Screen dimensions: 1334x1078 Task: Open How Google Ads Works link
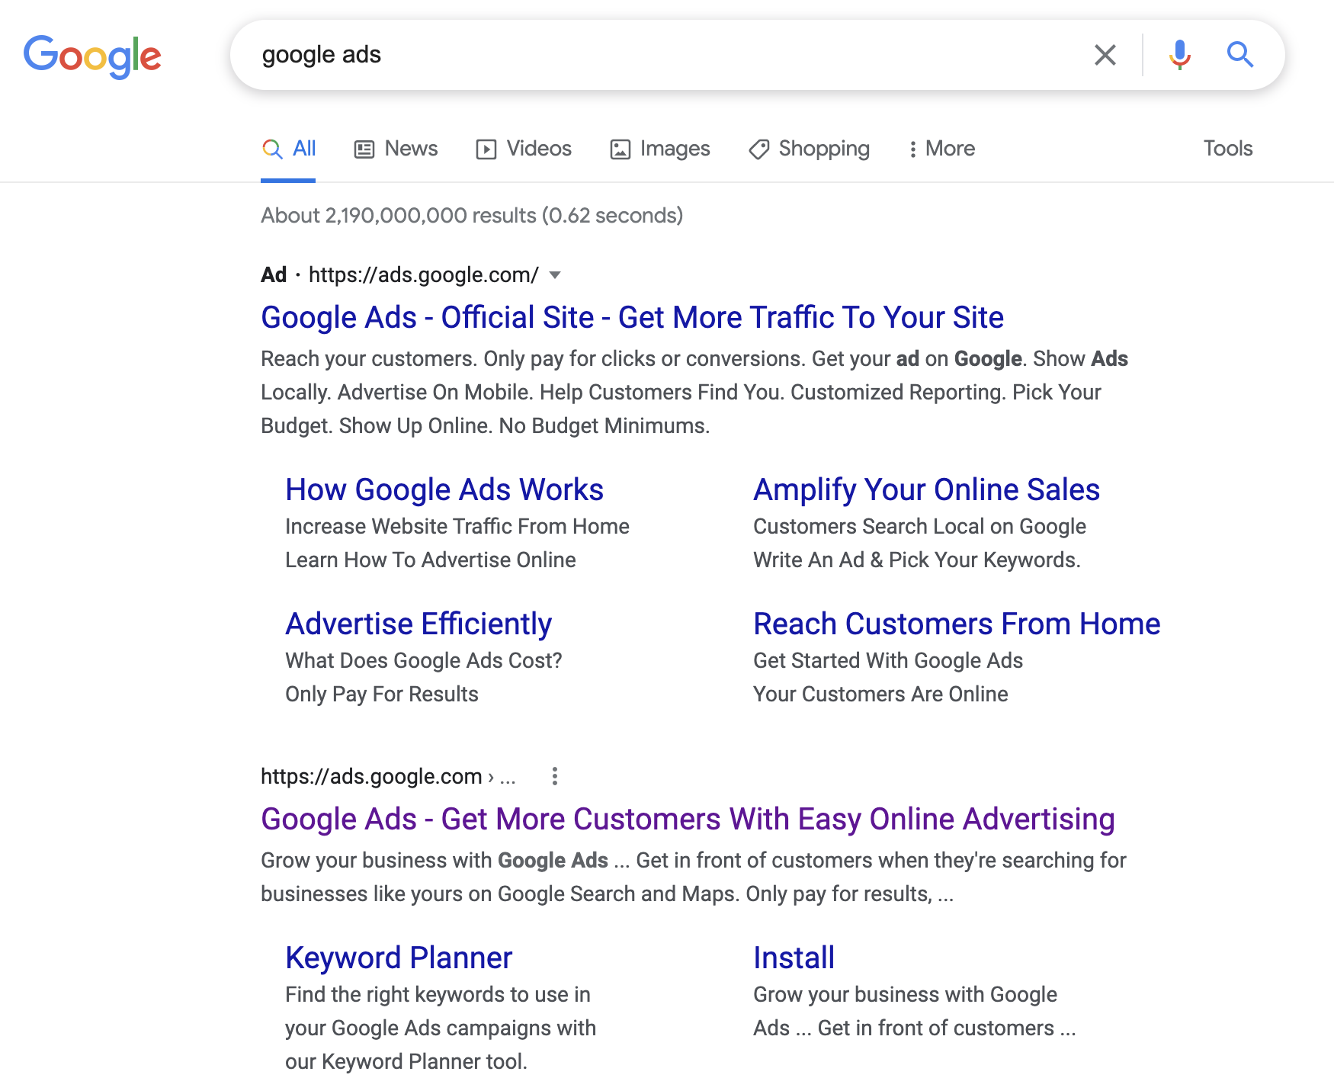[444, 489]
